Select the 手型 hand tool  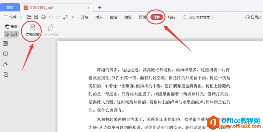click(11, 27)
